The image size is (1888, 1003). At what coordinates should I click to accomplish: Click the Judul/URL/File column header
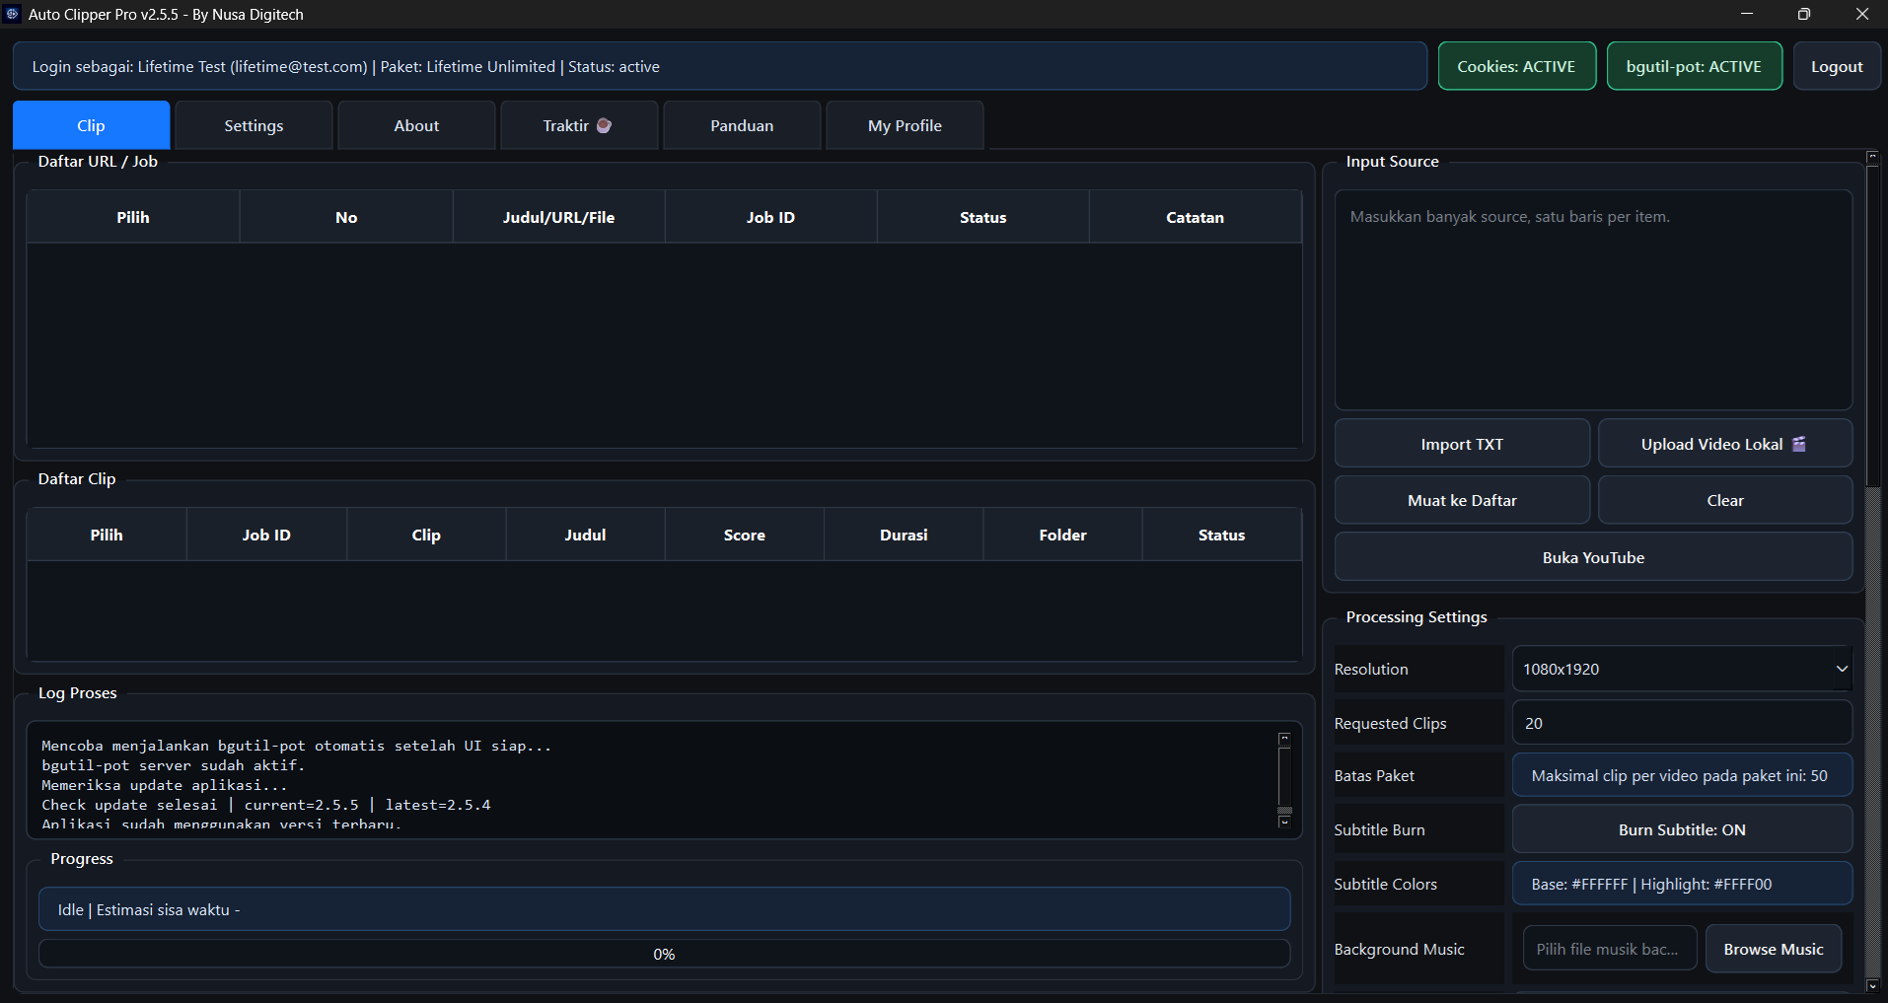coord(558,217)
